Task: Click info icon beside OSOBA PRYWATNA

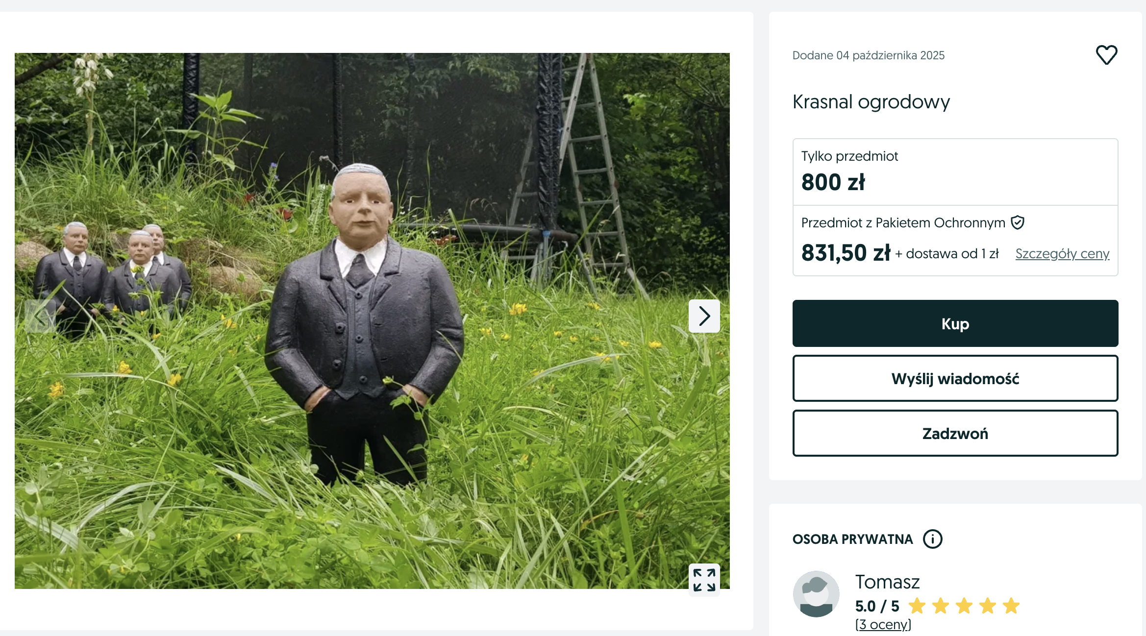Action: click(932, 539)
